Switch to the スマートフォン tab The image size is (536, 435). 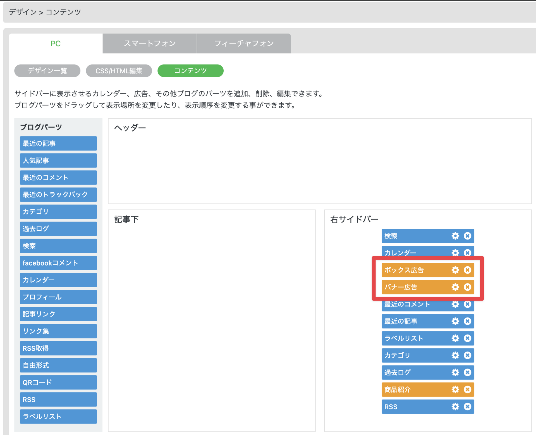150,44
